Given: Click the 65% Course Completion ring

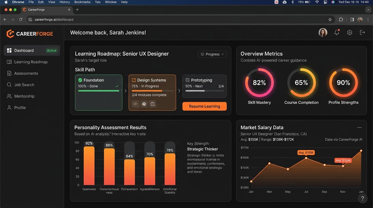Looking at the screenshot, I should click(x=301, y=83).
